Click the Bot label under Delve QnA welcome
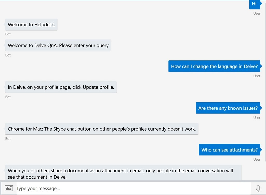The width and height of the screenshot is (266, 195). 8,55
